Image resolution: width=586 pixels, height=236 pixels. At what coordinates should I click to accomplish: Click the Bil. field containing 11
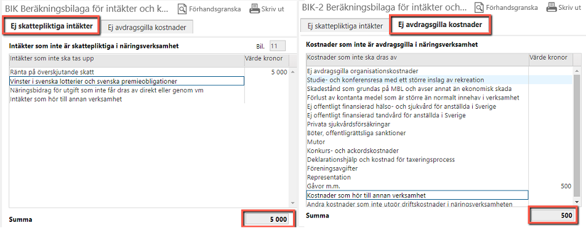click(278, 46)
